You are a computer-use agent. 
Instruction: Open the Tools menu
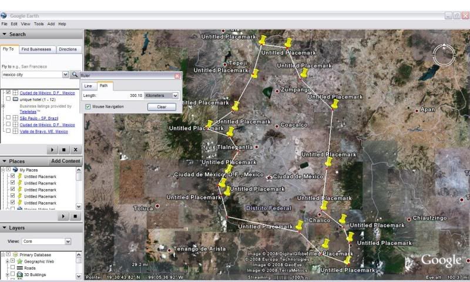point(39,24)
